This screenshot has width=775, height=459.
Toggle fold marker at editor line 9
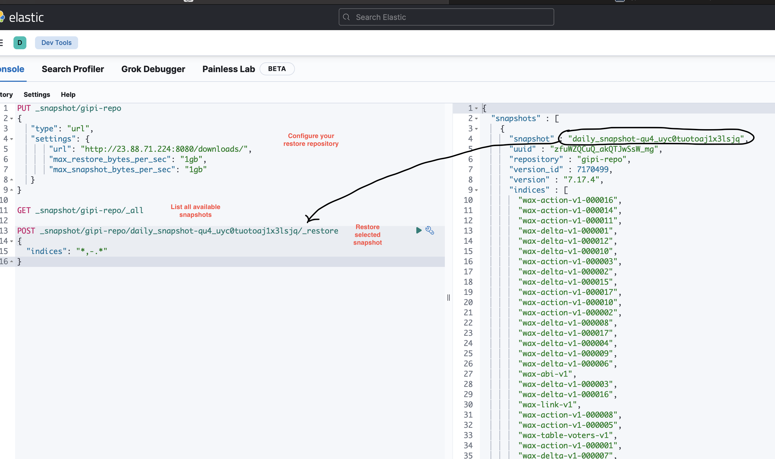point(12,190)
